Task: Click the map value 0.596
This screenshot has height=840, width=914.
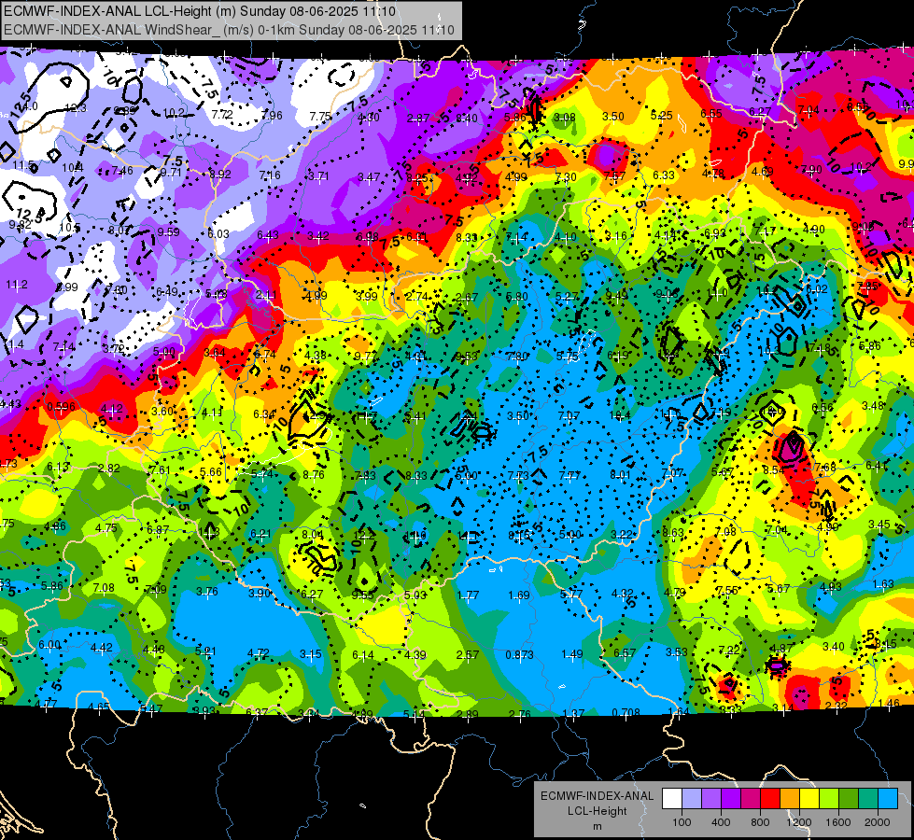Action: tap(61, 406)
